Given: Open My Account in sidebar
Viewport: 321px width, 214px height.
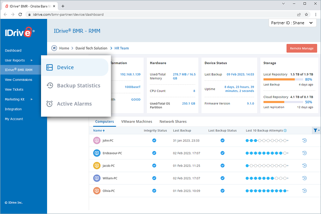Looking at the screenshot, I should point(14,119).
